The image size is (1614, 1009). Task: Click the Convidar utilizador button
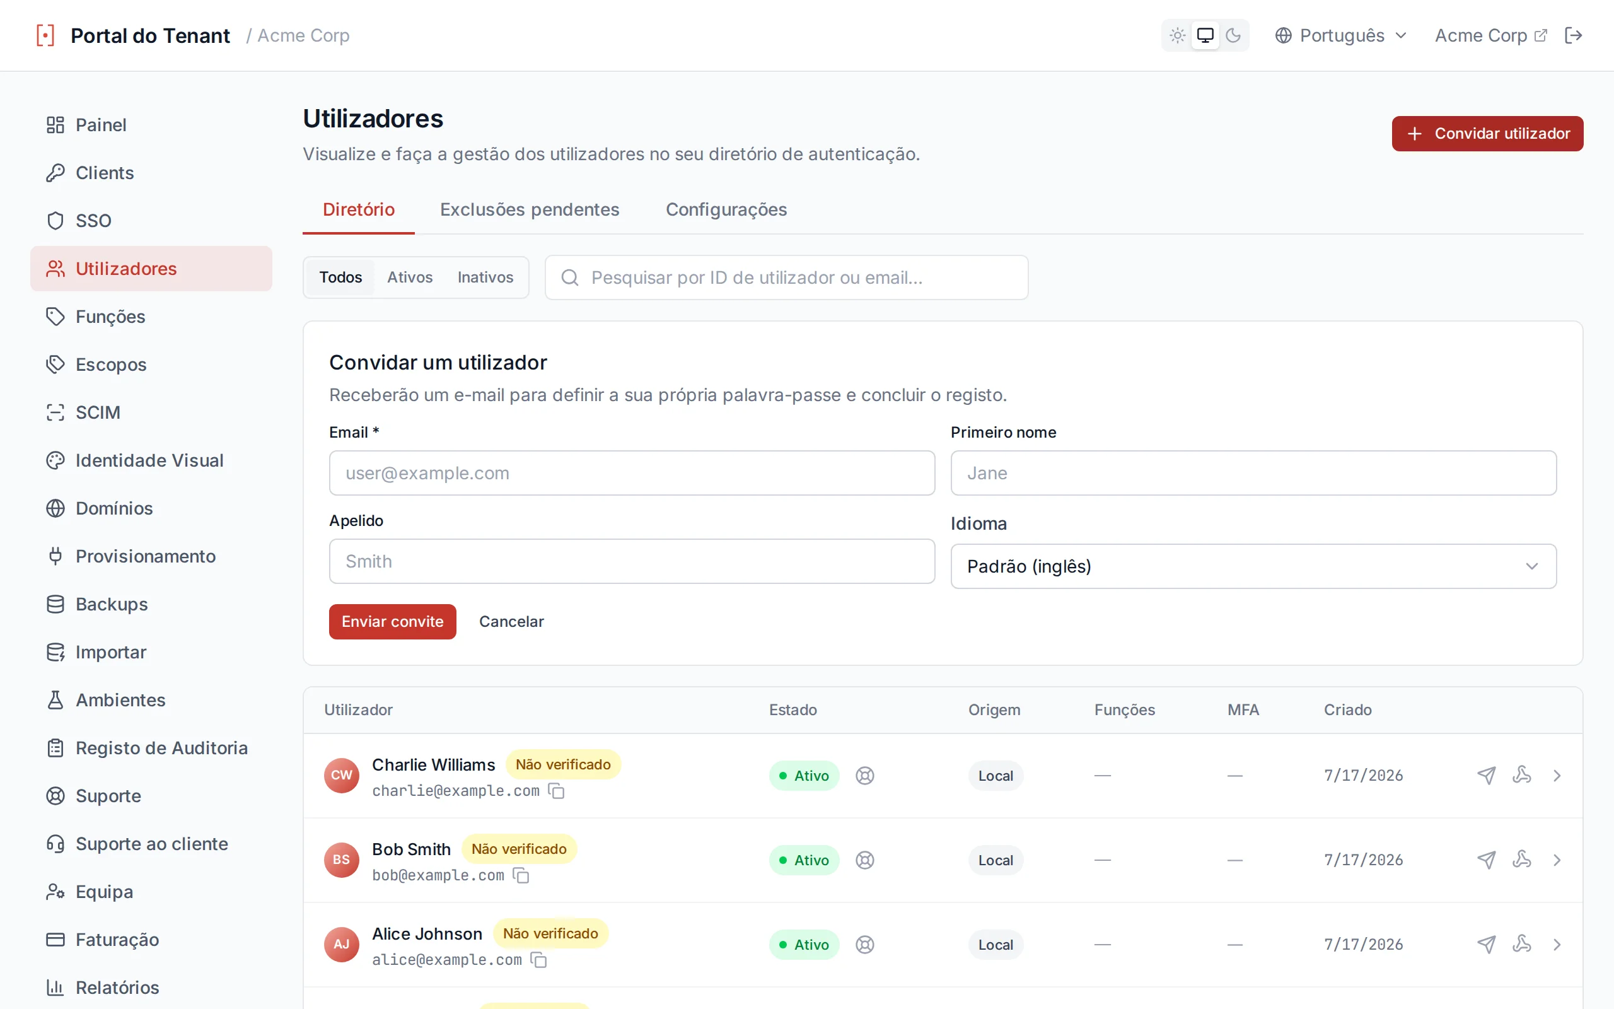click(1487, 134)
